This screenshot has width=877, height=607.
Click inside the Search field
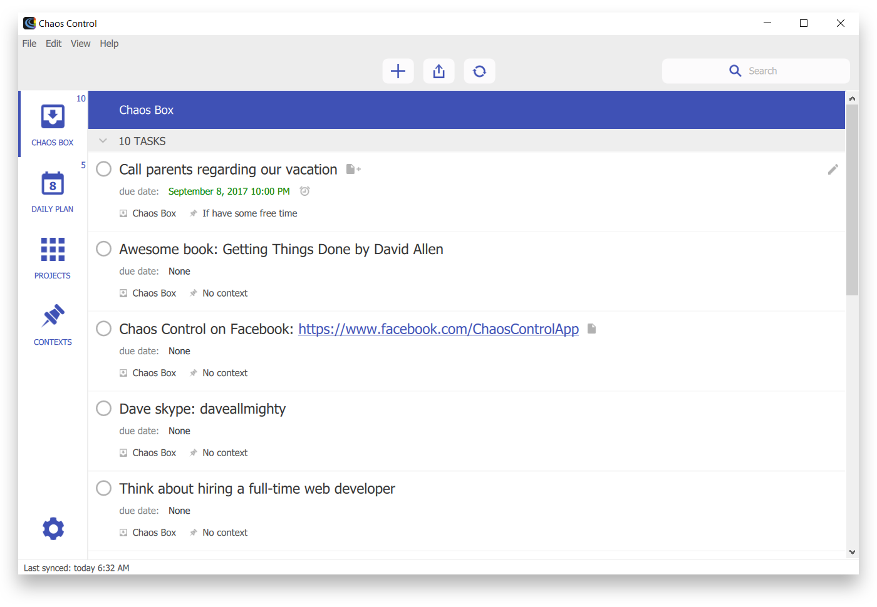[x=755, y=71]
